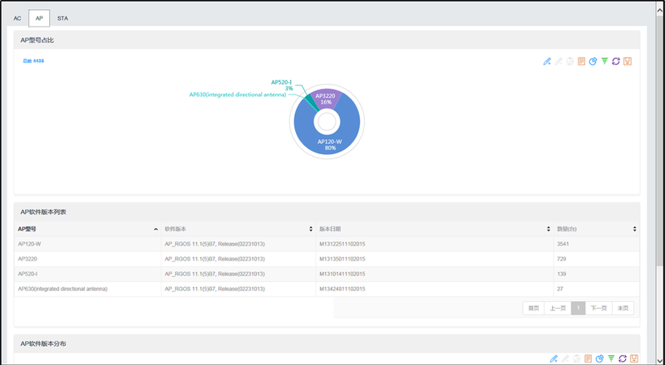Click 首页 first page button
Screen dimensions: 665x365
pos(534,308)
